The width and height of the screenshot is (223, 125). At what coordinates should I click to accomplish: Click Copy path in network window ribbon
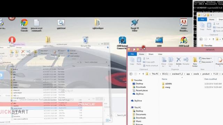pos(149,62)
